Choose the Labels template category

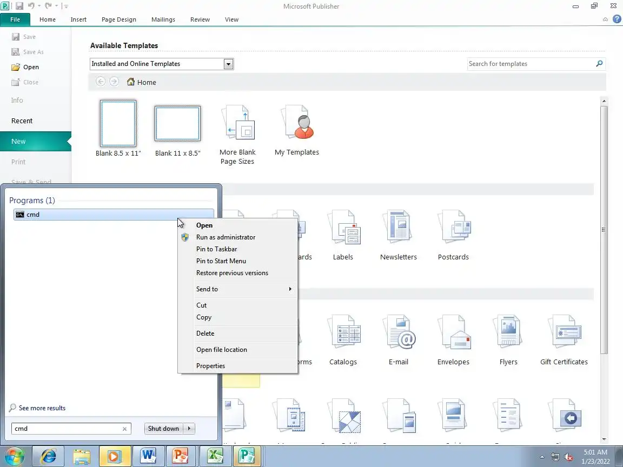point(343,235)
